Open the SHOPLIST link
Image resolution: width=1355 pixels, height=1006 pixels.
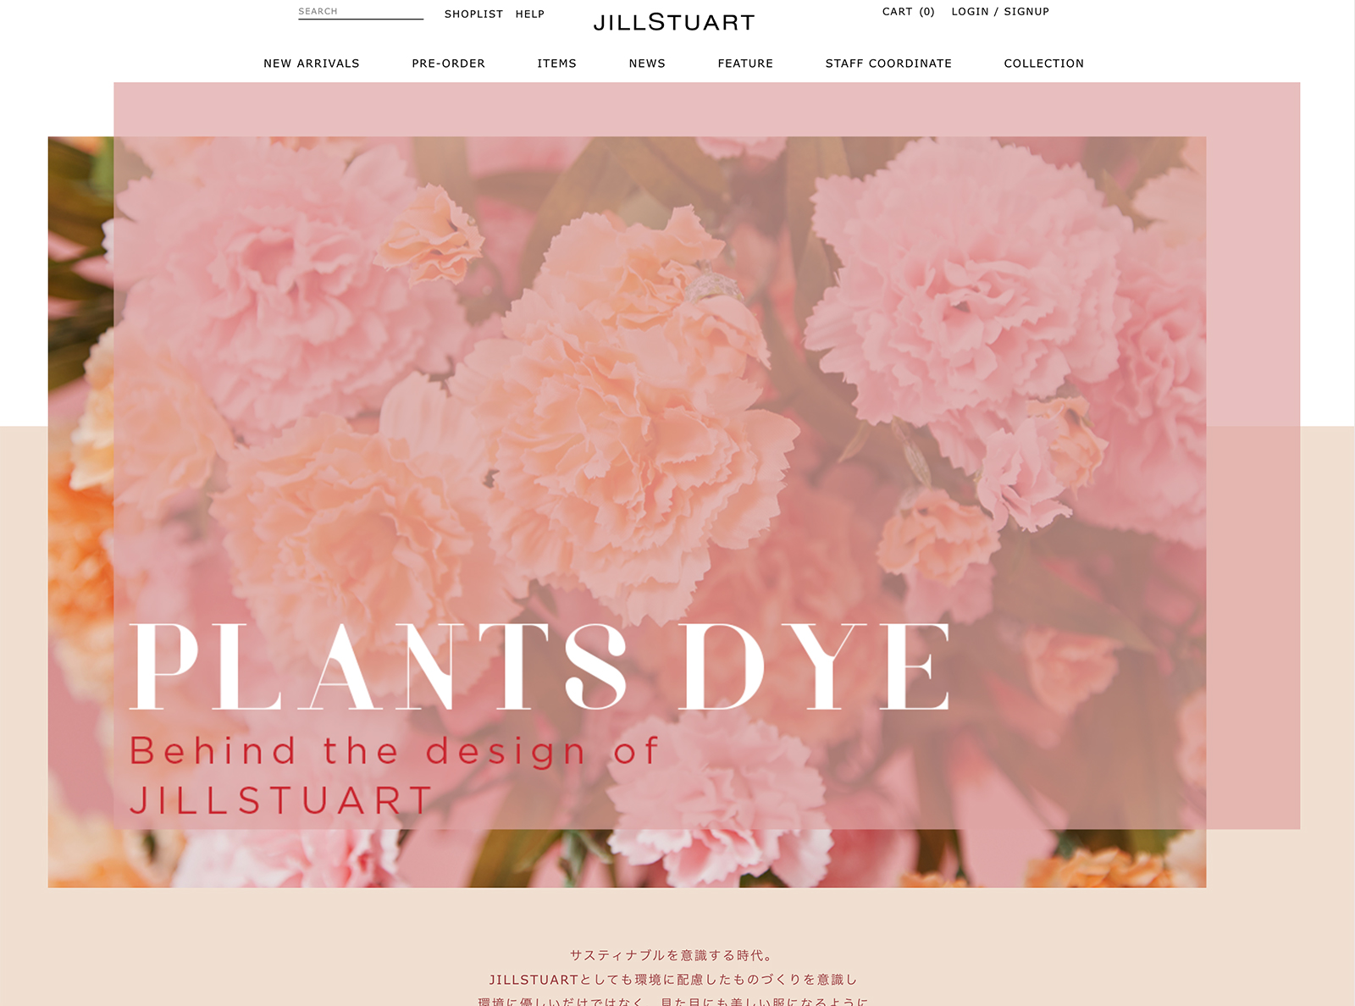tap(473, 14)
